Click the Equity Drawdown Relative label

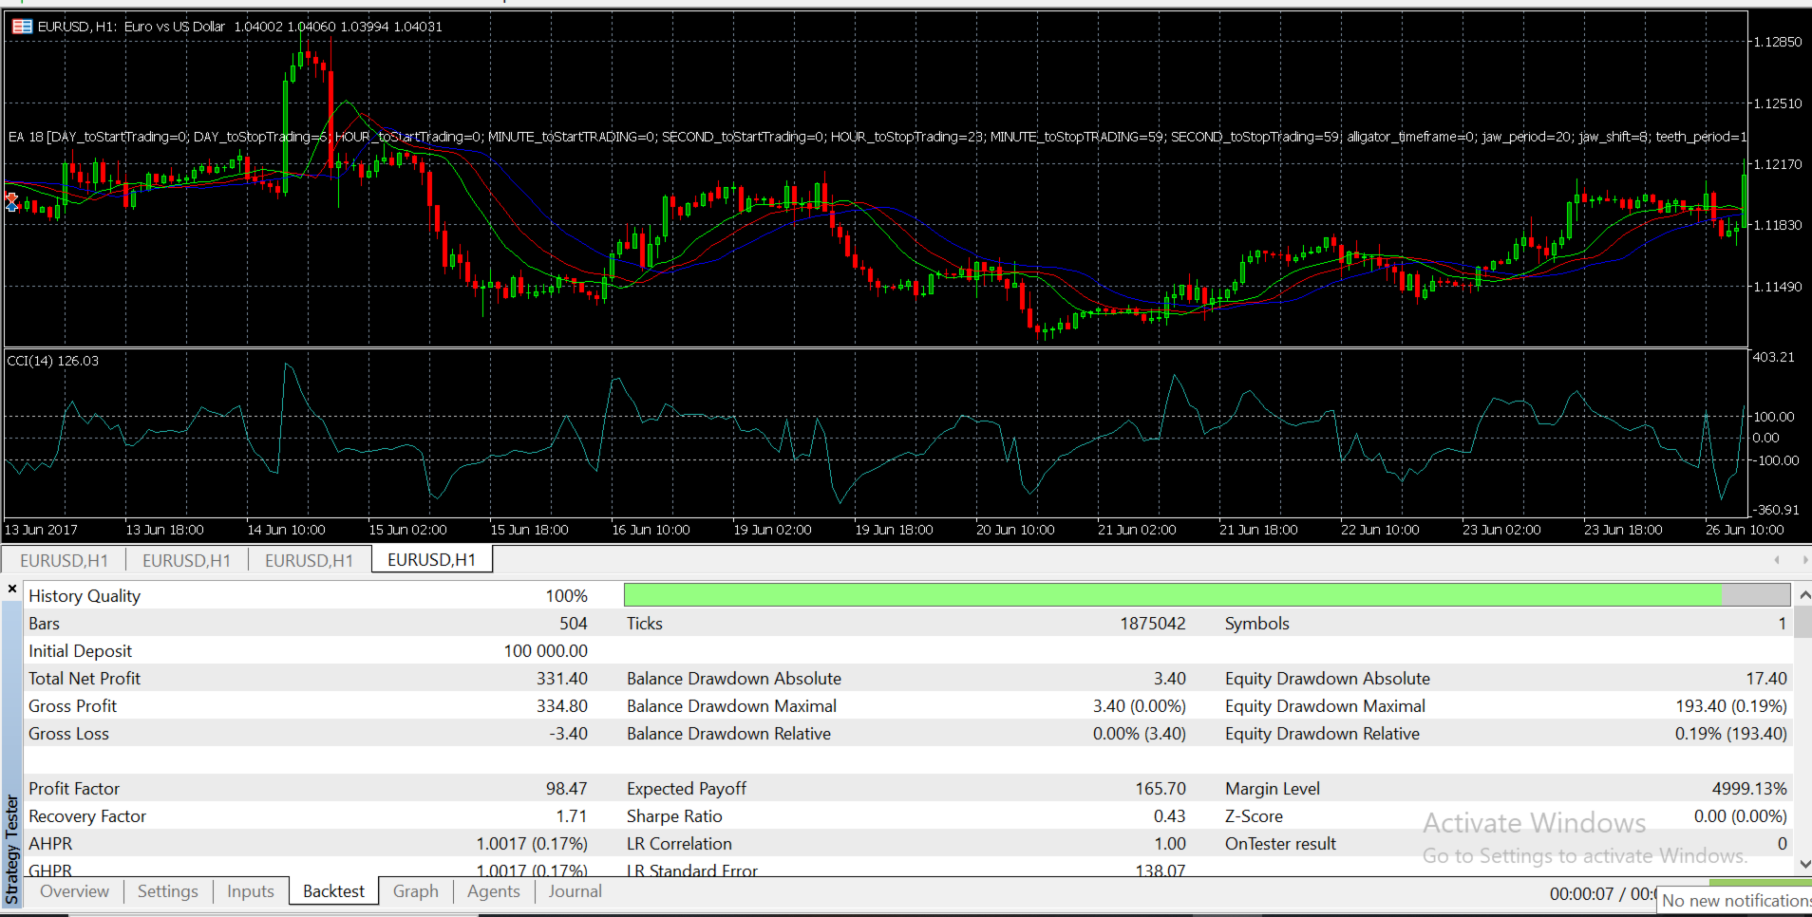pyautogui.click(x=1323, y=734)
